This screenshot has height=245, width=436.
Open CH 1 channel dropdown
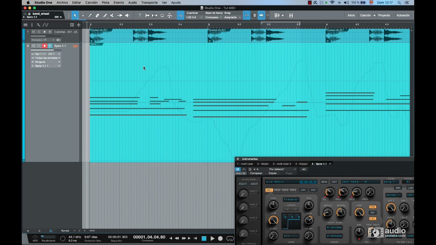(x=54, y=54)
